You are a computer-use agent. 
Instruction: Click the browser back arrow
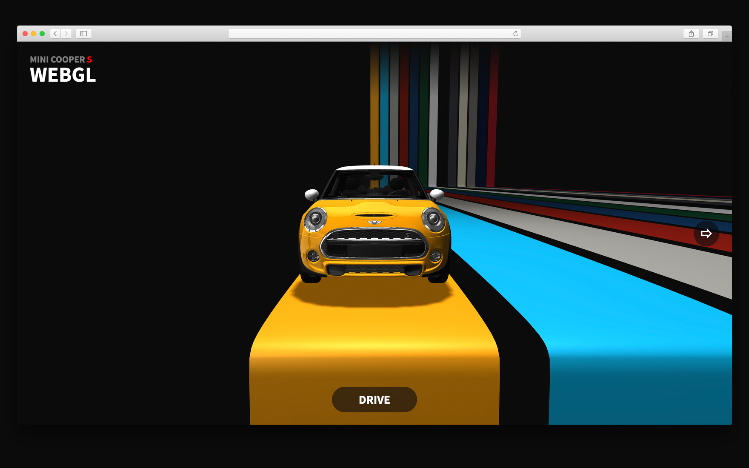[55, 34]
